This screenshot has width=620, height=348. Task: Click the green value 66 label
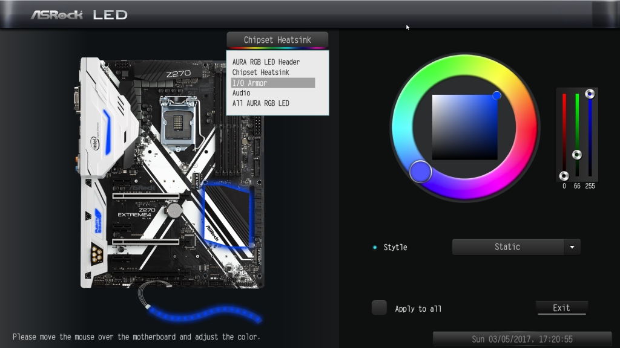click(x=577, y=186)
